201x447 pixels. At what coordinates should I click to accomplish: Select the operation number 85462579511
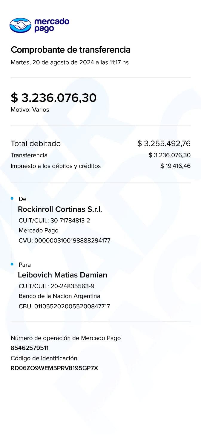[30, 348]
